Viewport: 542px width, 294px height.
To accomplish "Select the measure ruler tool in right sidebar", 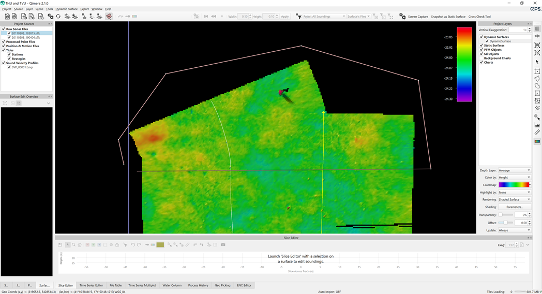I will point(537,133).
